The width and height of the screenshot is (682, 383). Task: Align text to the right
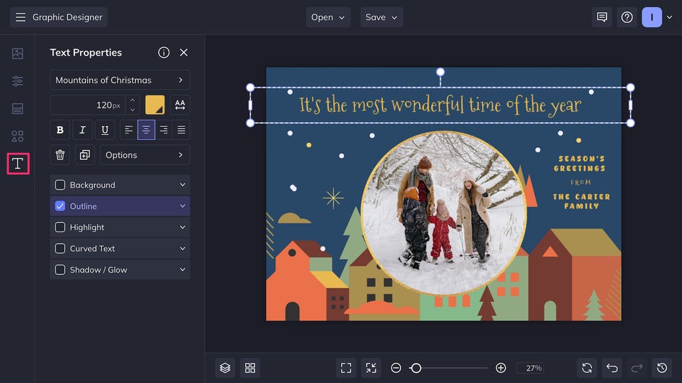[163, 130]
